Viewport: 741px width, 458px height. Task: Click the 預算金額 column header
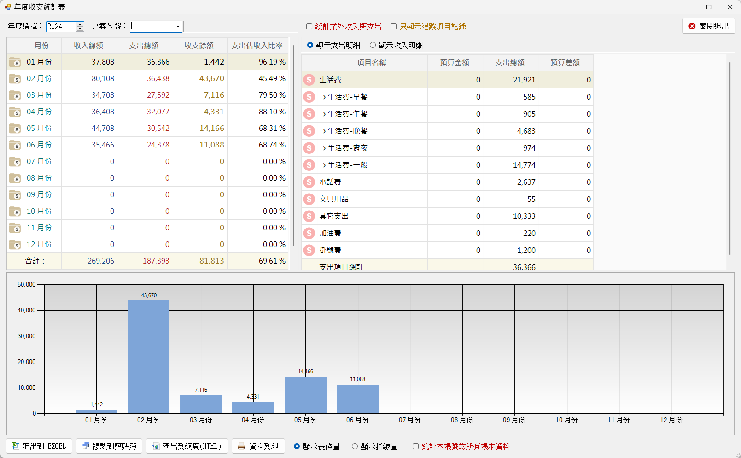(455, 63)
